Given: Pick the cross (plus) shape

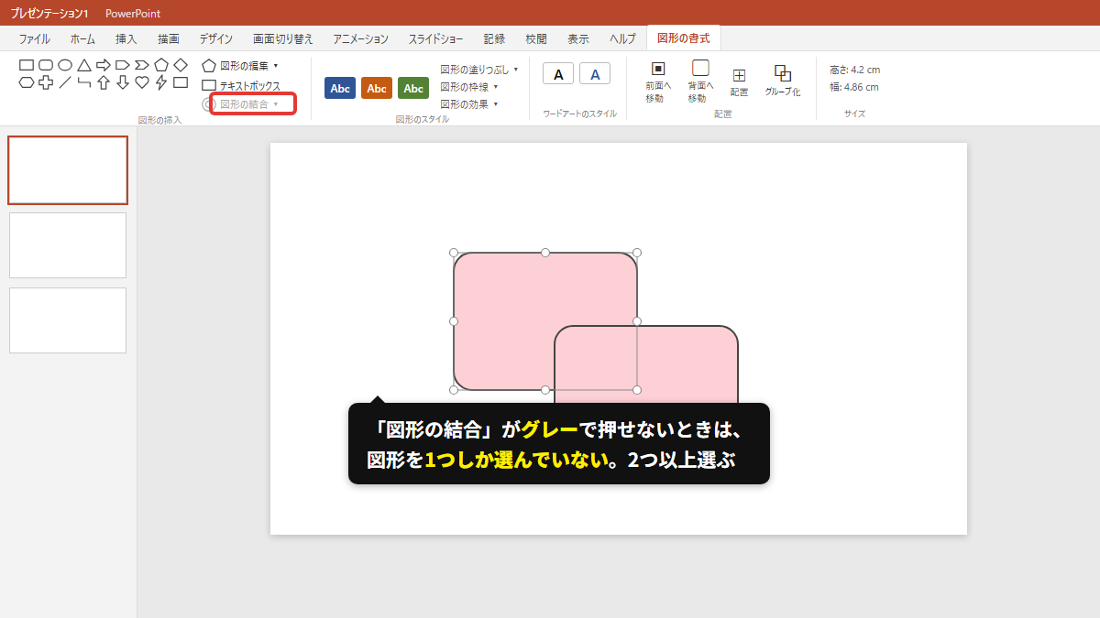Looking at the screenshot, I should pos(46,82).
